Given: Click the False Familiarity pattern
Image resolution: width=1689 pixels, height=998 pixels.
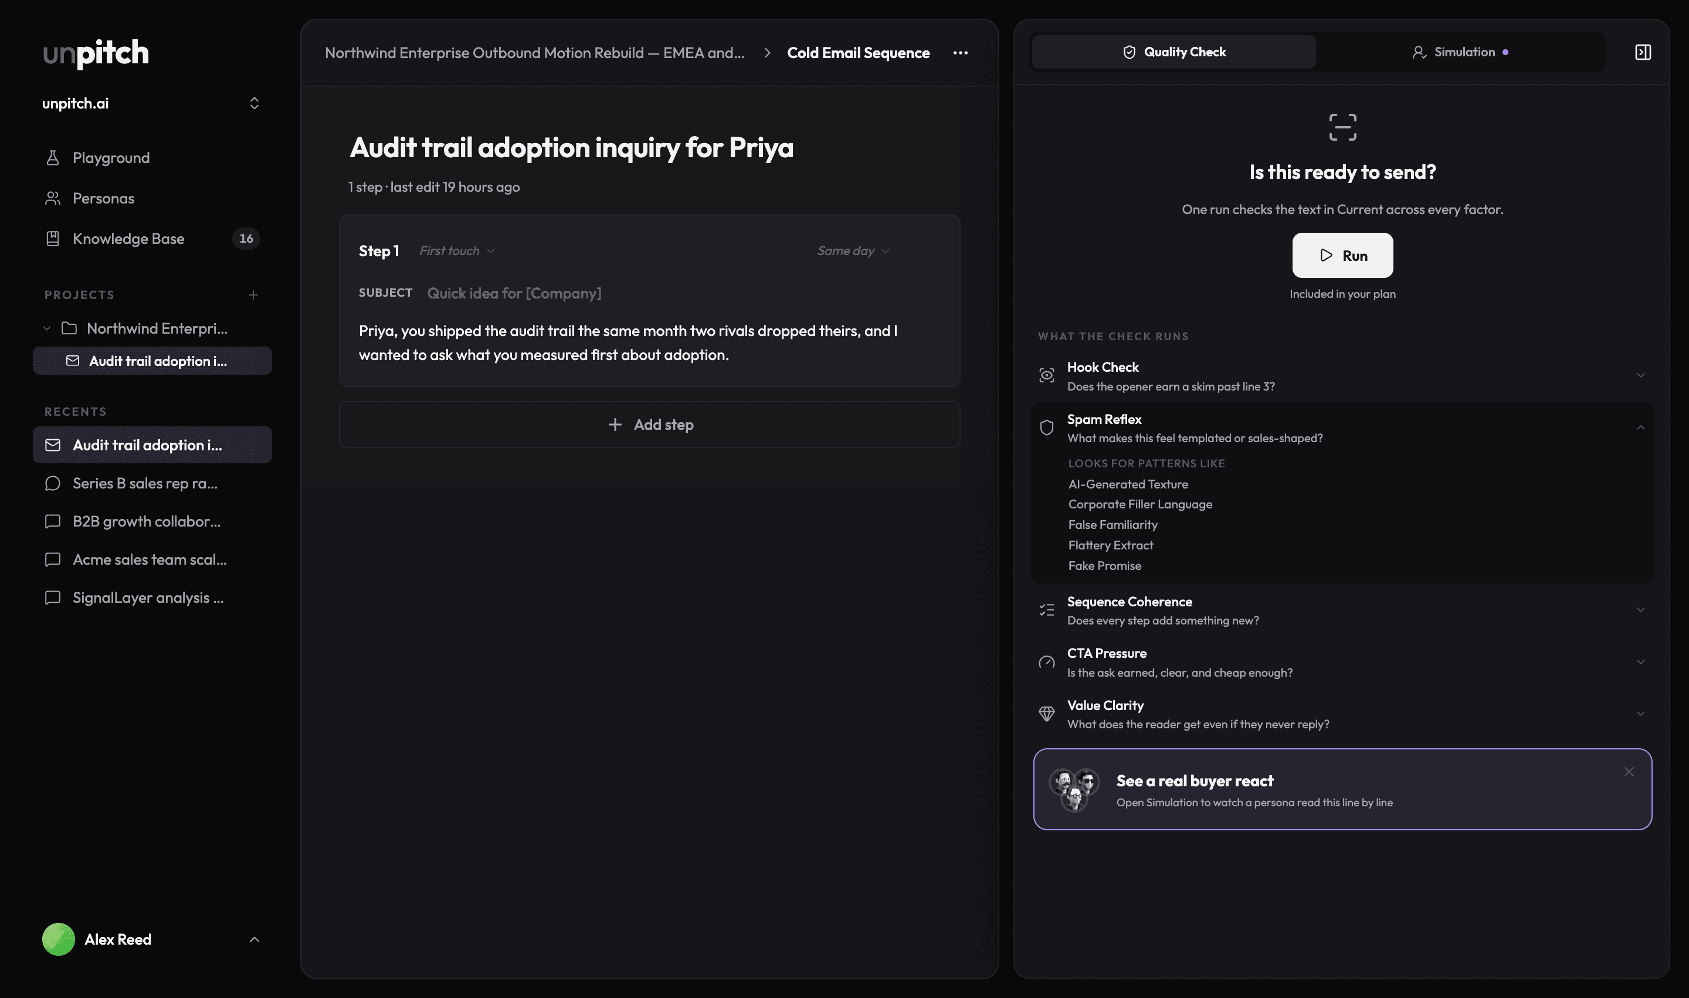Looking at the screenshot, I should [x=1113, y=525].
